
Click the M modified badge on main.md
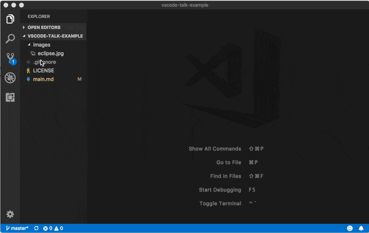point(79,79)
